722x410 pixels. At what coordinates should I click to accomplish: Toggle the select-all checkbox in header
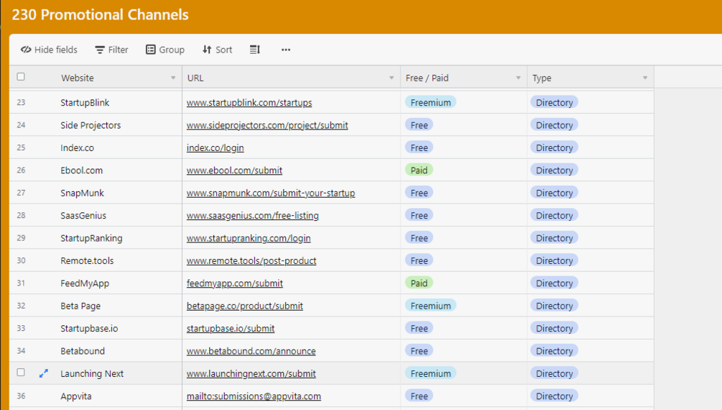coord(21,77)
